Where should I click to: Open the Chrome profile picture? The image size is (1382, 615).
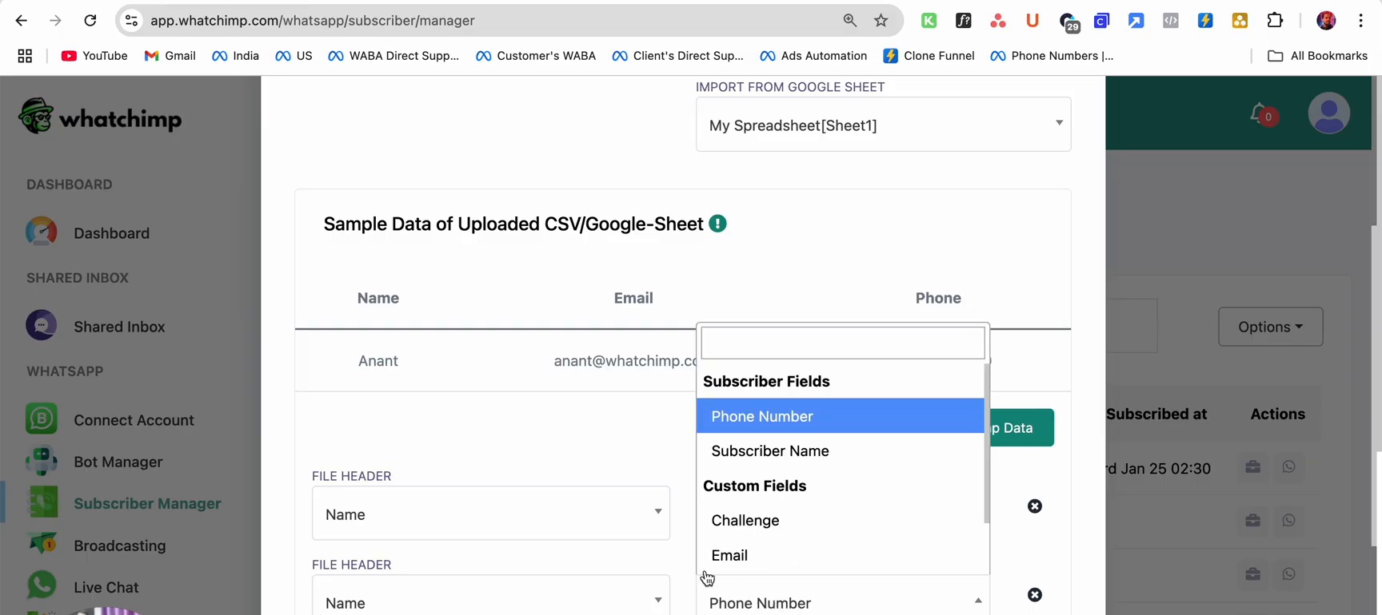point(1326,21)
